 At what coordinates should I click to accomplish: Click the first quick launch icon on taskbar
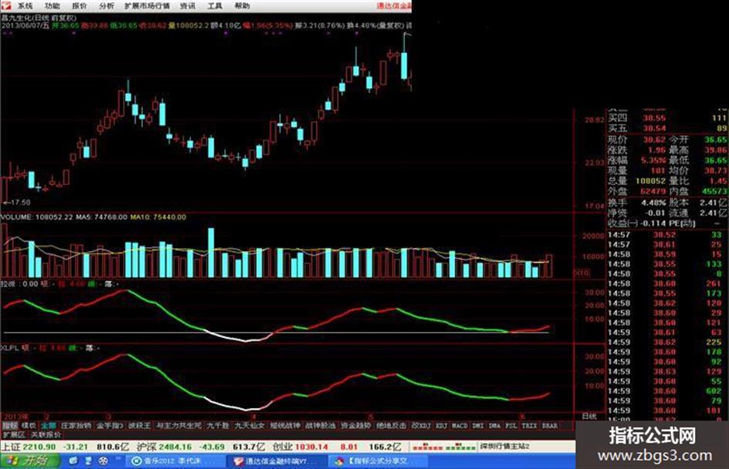click(x=73, y=461)
